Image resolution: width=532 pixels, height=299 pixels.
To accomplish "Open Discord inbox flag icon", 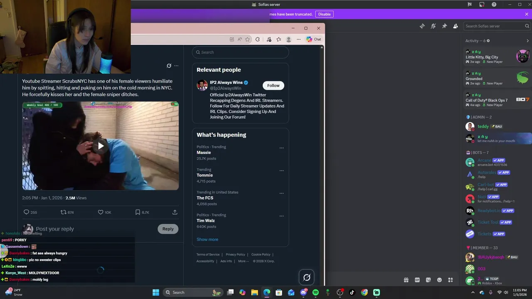I will [470, 5].
